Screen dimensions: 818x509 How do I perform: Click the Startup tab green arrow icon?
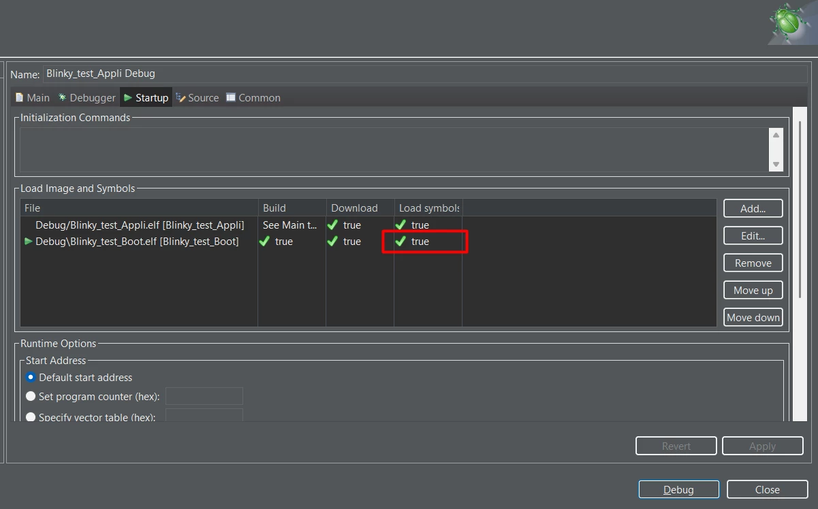(x=128, y=97)
